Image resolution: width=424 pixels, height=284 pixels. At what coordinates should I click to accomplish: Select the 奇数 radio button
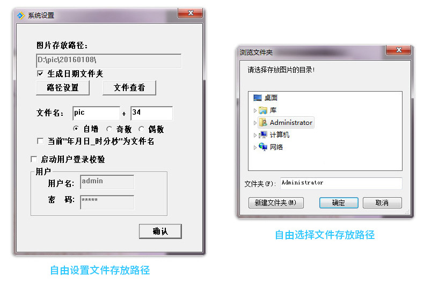(x=109, y=129)
